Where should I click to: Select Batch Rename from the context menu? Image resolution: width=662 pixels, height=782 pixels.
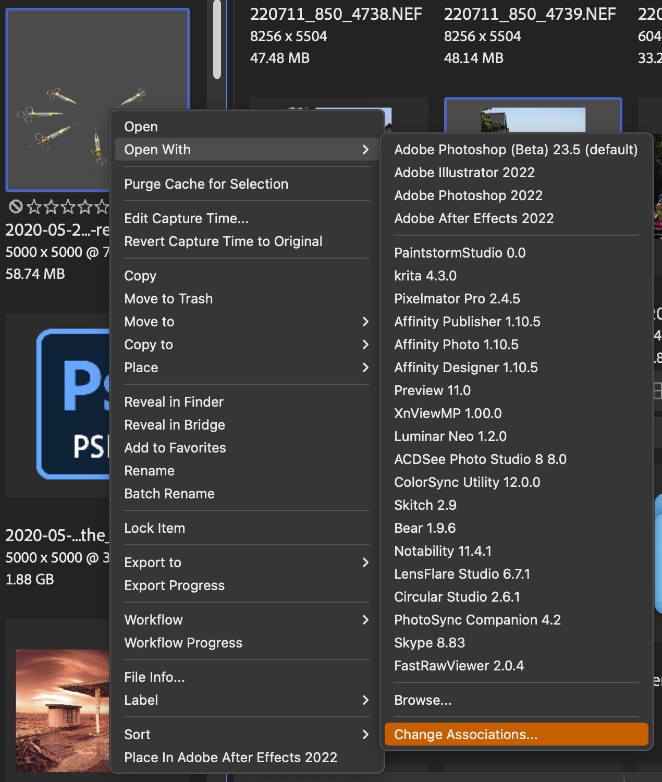169,494
